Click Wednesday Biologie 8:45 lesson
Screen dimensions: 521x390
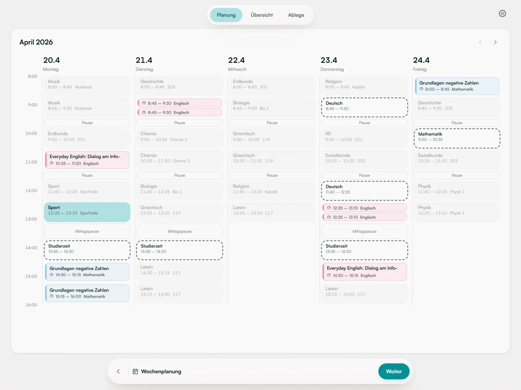coord(272,107)
